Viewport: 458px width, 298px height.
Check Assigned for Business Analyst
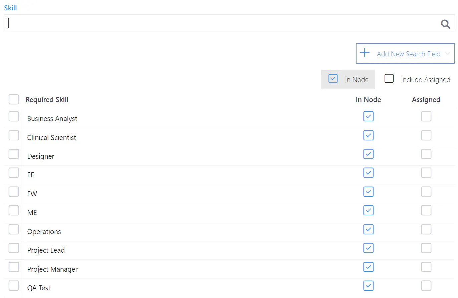pos(426,116)
